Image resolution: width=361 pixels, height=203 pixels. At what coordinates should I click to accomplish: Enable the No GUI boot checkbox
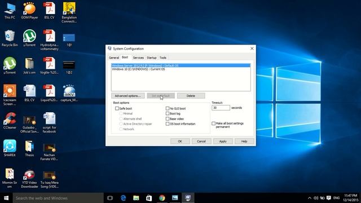coord(168,108)
